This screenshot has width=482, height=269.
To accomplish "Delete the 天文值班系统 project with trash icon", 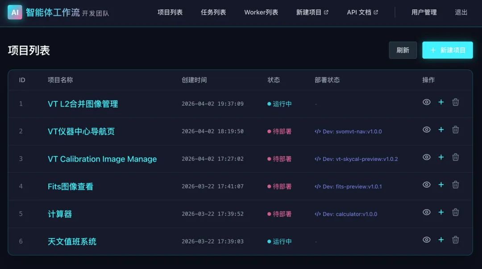I will pos(455,240).
